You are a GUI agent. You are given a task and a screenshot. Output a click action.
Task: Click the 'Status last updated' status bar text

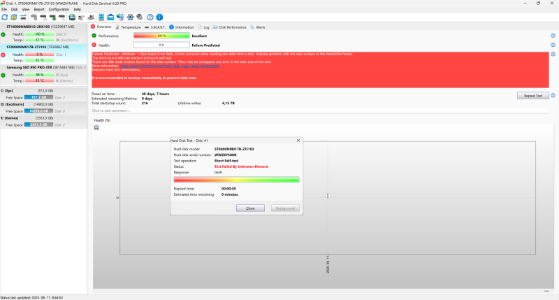[x=31, y=297]
